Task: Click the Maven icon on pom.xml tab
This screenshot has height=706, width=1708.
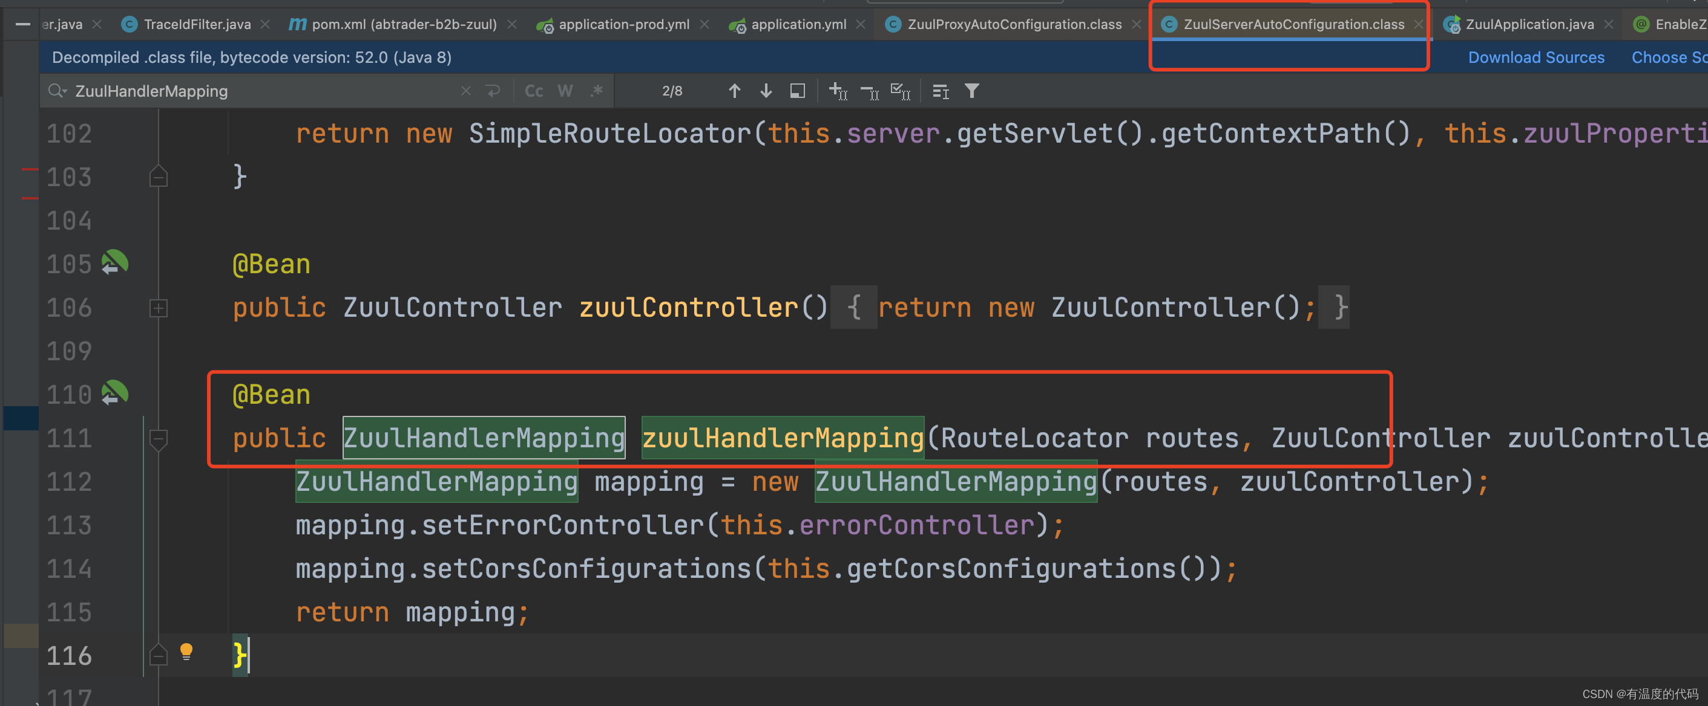Action: [298, 25]
